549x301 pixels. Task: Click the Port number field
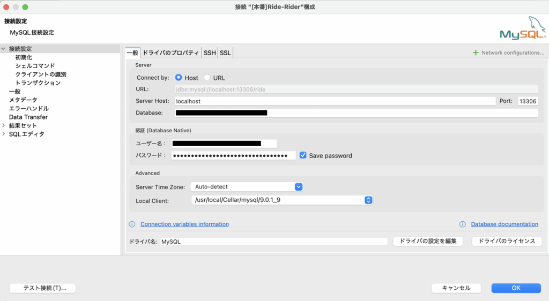pos(528,101)
